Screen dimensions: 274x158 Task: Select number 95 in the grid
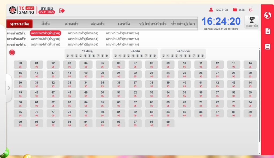(102, 123)
